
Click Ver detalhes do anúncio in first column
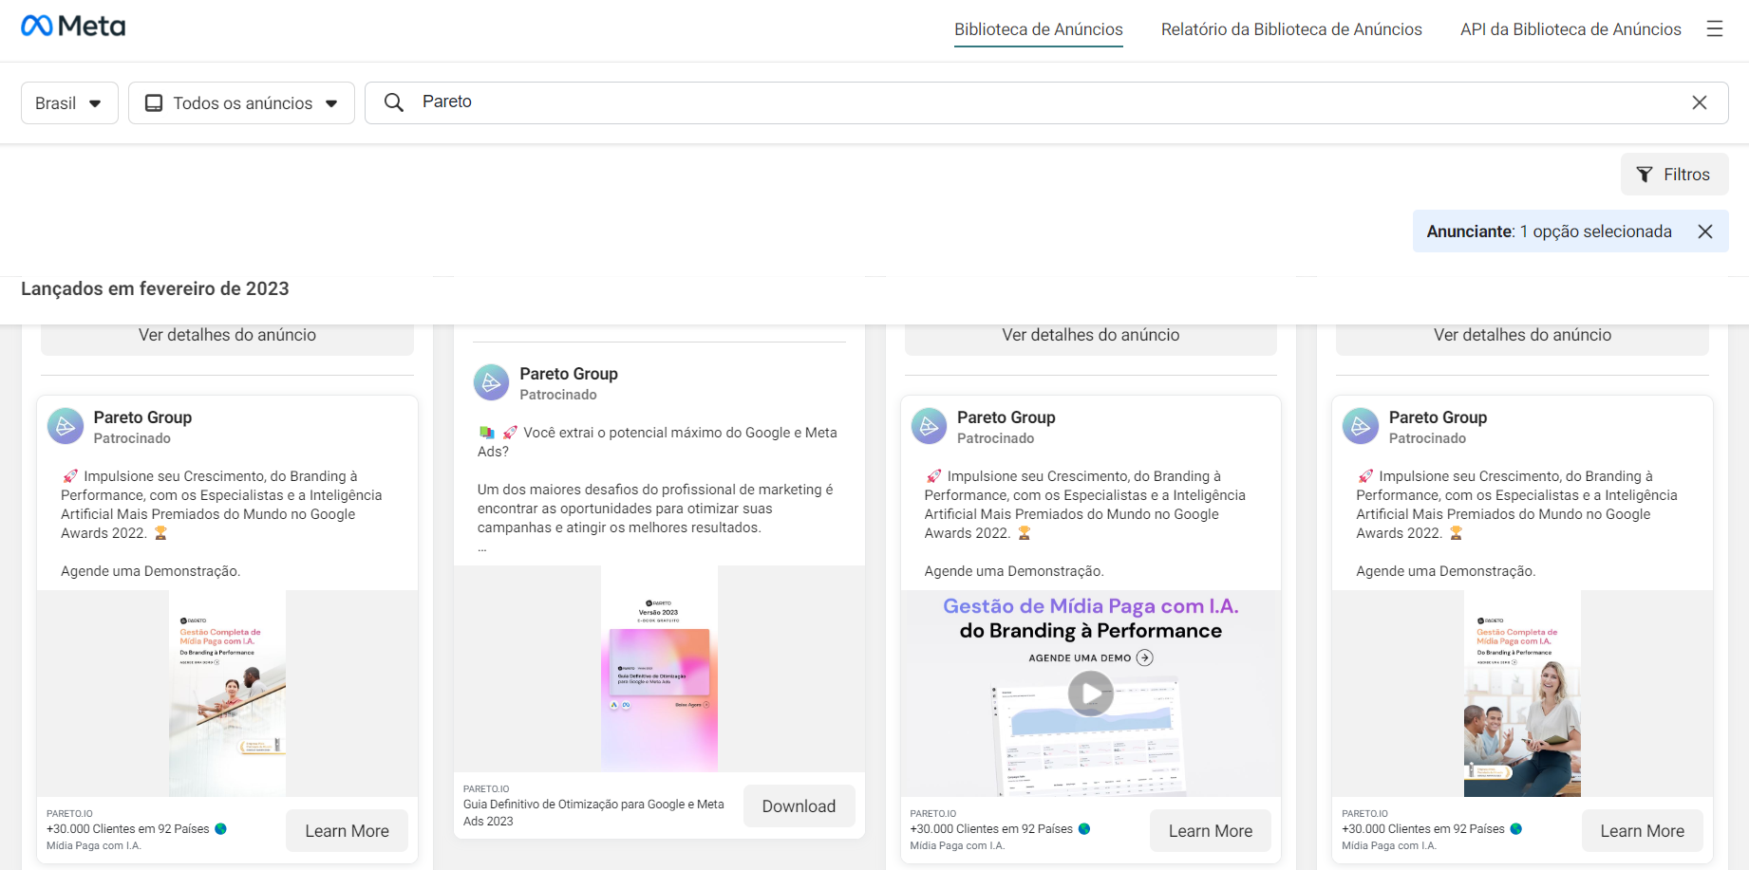point(227,336)
